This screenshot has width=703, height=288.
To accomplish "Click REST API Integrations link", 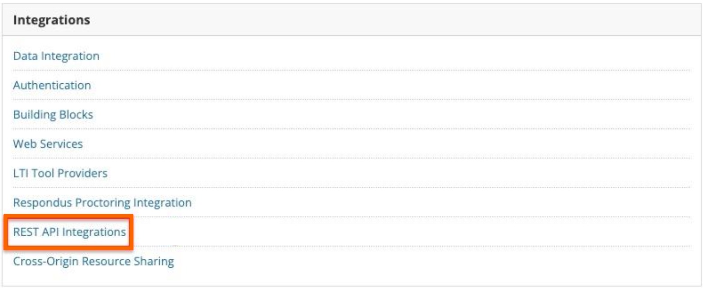I will click(69, 232).
